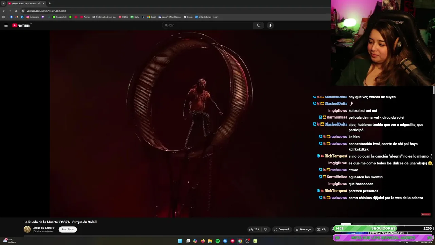Select the La Rueda de la Muerte tab
Viewport: 435px width, 245px height.
(x=27, y=3)
